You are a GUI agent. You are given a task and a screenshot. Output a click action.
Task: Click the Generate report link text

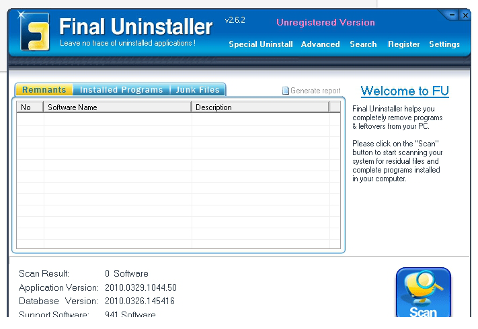[x=315, y=91]
